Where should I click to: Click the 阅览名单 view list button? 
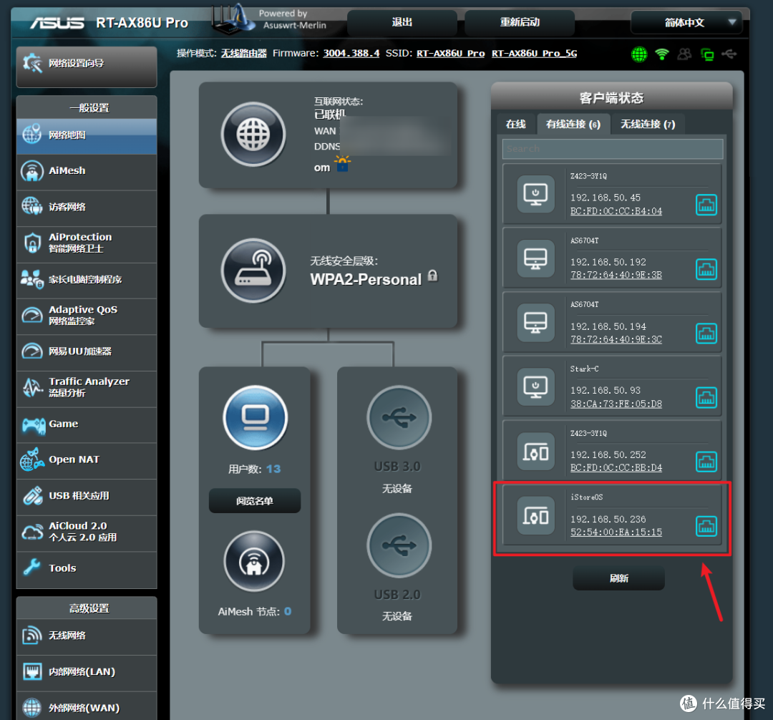pos(255,501)
